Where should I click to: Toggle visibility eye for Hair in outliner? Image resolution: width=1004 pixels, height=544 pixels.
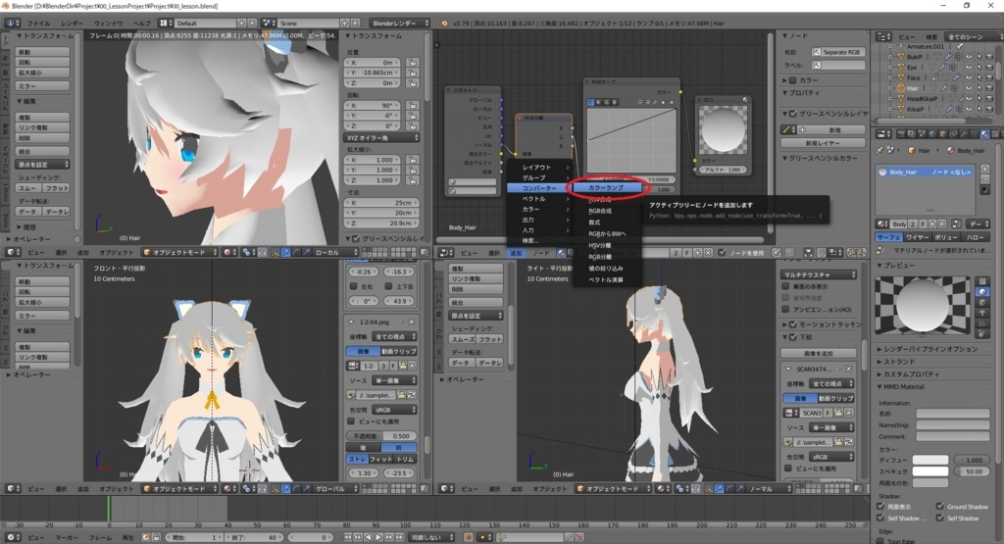pyautogui.click(x=969, y=87)
